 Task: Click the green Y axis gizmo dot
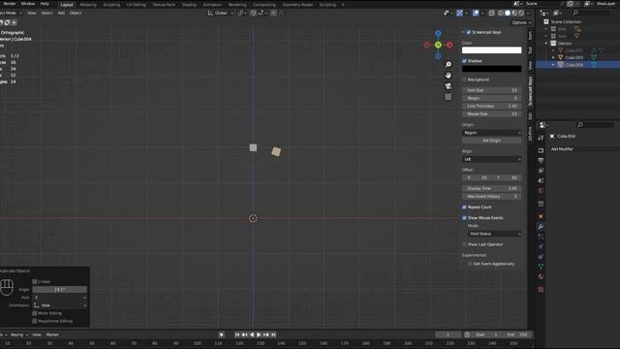pos(438,45)
